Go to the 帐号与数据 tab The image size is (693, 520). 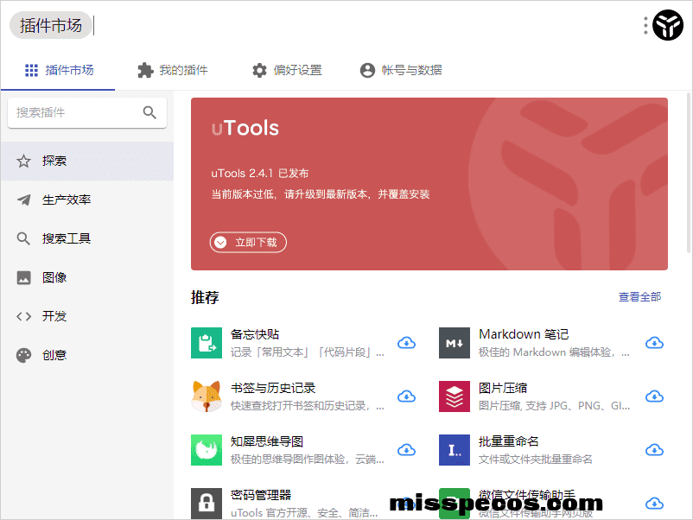point(401,70)
